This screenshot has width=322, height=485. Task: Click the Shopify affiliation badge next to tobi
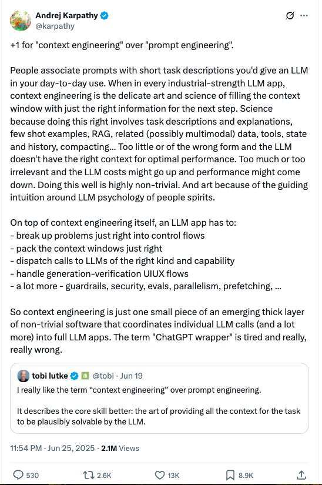click(85, 376)
